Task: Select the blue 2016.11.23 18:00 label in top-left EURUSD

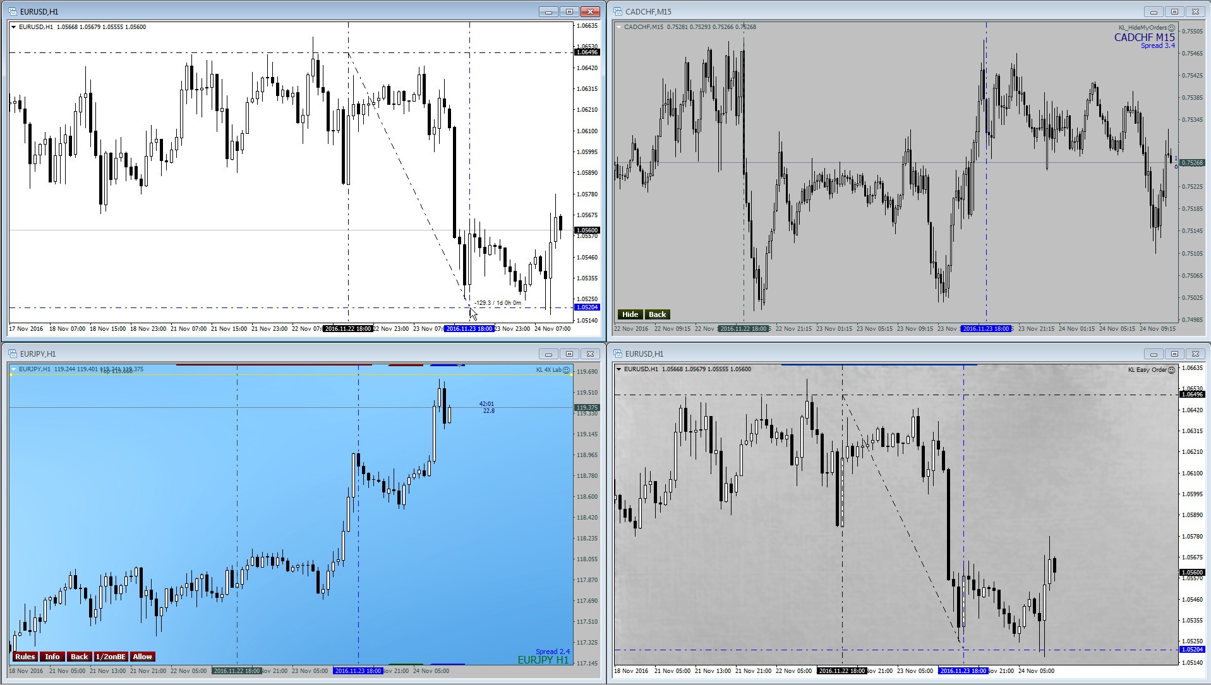Action: 469,329
